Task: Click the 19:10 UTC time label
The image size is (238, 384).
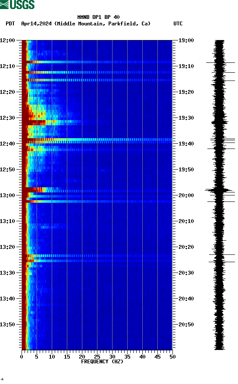Action: tap(186, 66)
